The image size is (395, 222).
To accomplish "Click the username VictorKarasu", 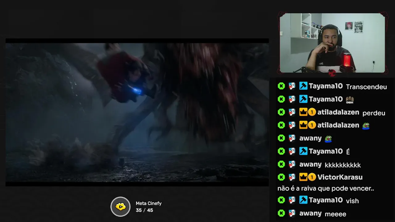I will point(340,177).
